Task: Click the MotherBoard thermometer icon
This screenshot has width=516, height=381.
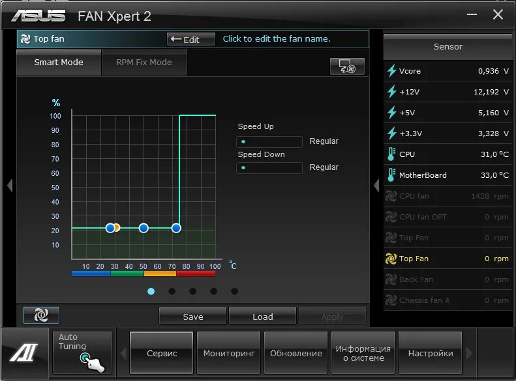Action: pyautogui.click(x=391, y=175)
